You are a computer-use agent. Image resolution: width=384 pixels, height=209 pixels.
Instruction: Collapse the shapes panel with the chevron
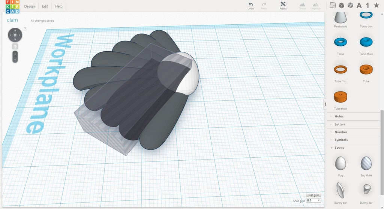point(325,104)
